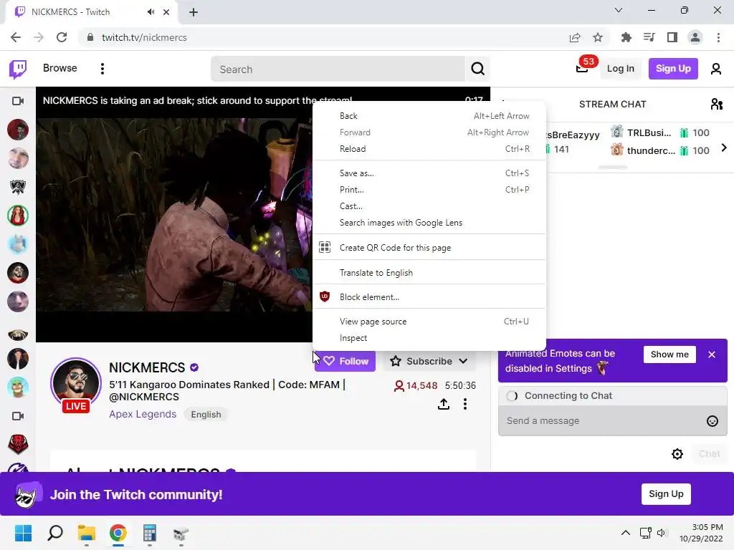Open Chrome three-dot menu
Image resolution: width=734 pixels, height=550 pixels.
tap(718, 37)
